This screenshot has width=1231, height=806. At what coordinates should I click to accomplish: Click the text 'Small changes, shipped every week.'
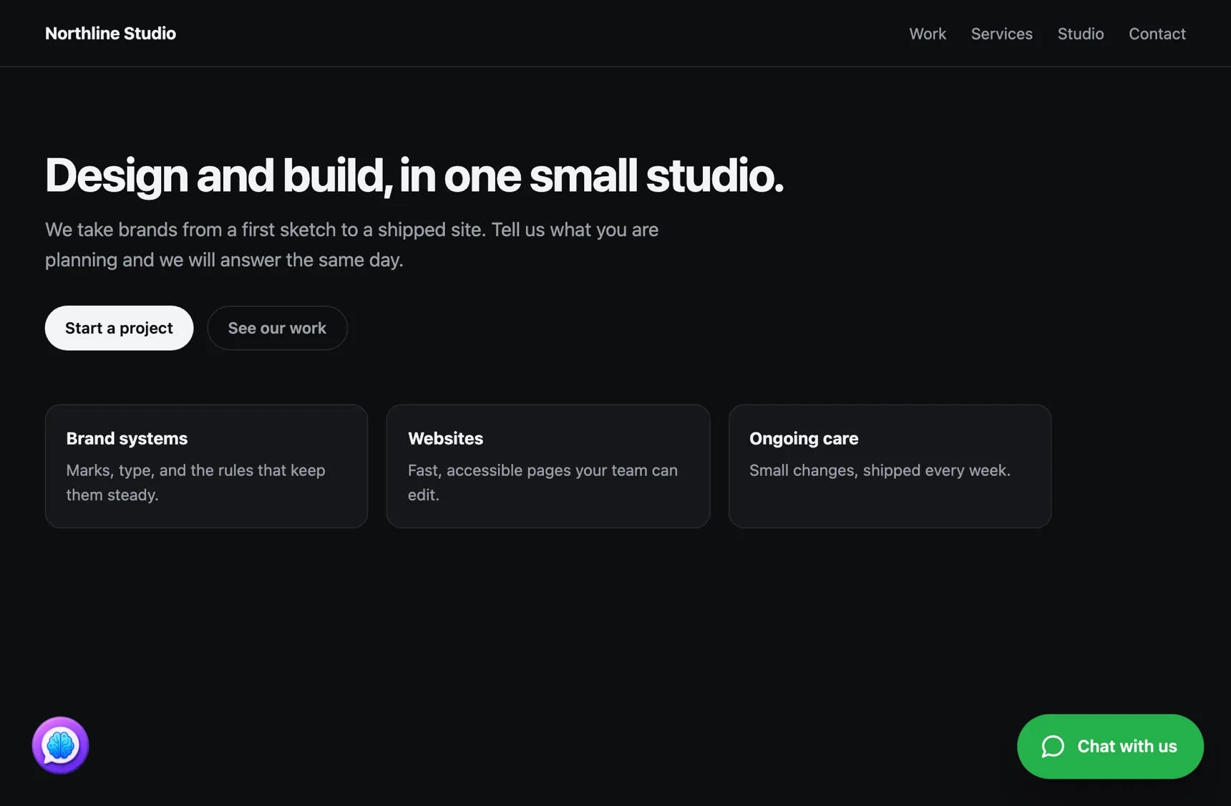[x=880, y=470]
